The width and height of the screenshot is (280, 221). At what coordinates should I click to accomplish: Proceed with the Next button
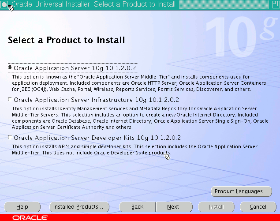pyautogui.click(x=174, y=207)
